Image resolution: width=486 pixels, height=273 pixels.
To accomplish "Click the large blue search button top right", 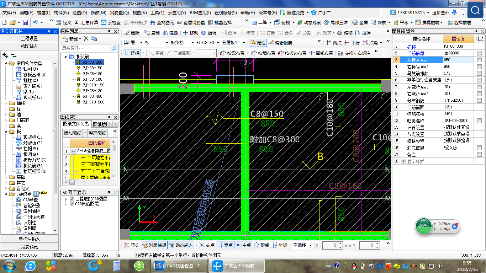I will (475, 10).
